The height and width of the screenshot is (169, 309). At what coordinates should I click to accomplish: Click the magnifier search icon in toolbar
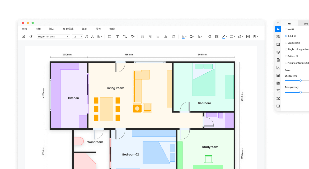click(x=210, y=37)
